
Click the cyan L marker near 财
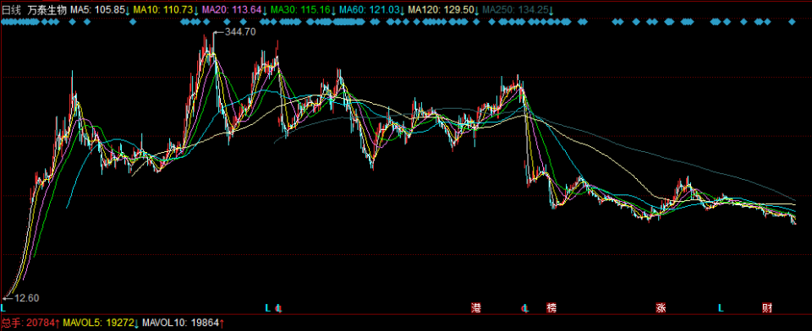(x=721, y=308)
